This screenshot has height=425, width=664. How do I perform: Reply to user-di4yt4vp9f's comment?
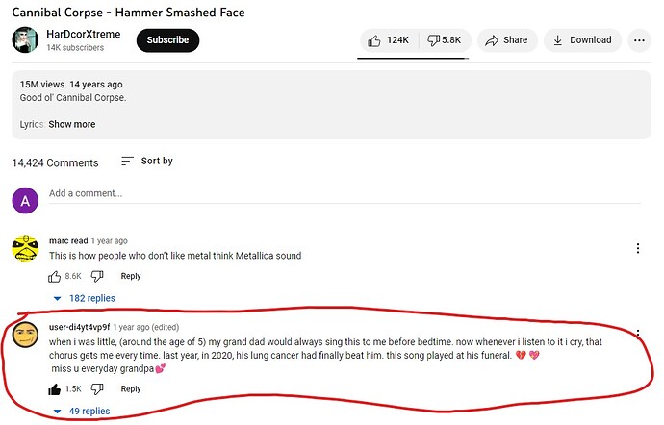tap(131, 389)
